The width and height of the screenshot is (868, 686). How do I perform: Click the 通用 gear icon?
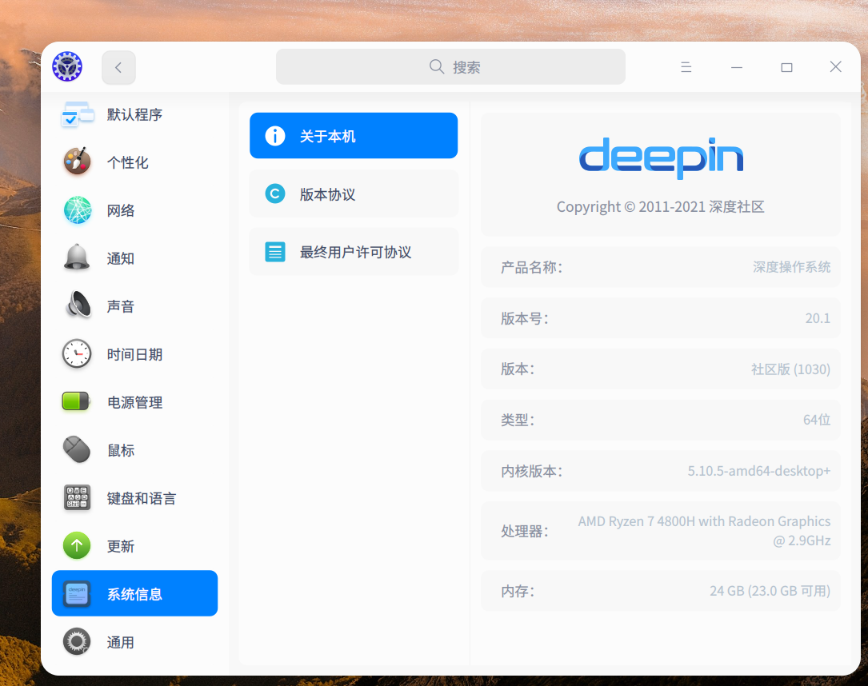click(77, 642)
